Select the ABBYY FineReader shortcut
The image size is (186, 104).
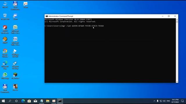(5, 29)
